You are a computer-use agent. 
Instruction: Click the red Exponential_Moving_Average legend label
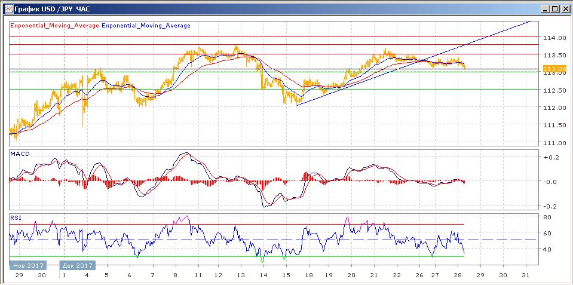(55, 26)
